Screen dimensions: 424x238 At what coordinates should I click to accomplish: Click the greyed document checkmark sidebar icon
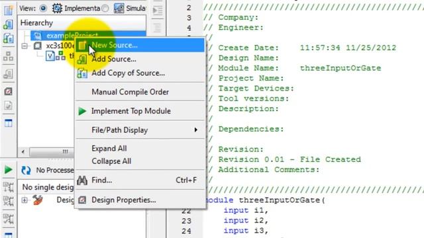tap(8, 106)
